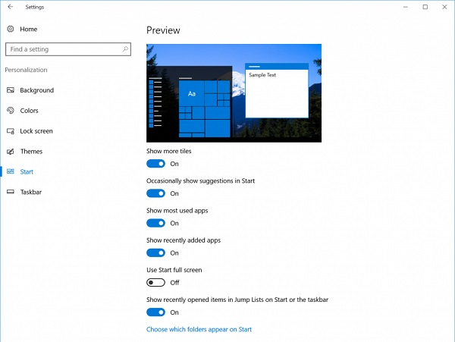Viewport: 455px width, 342px height.
Task: Click the Find a setting box
Action: click(68, 49)
